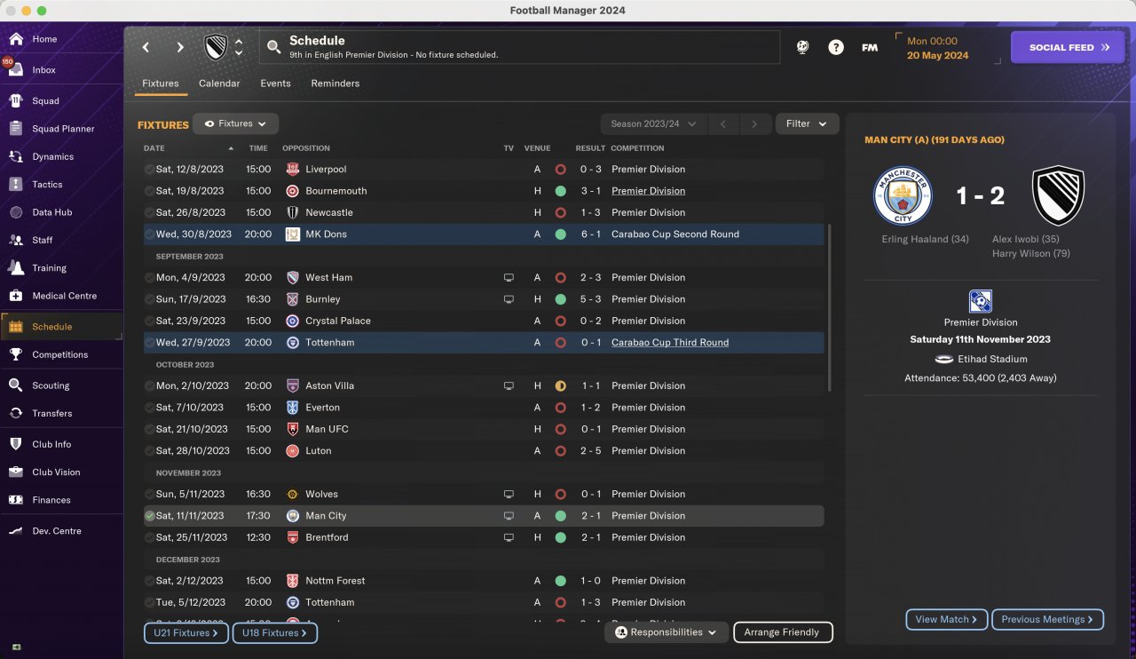The height and width of the screenshot is (659, 1136).
Task: Toggle the green check on Man City fixture
Action: pyautogui.click(x=149, y=516)
